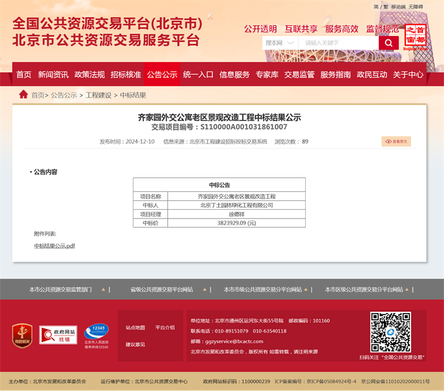The image size is (444, 391).
Task: Open the 关于中心 menu item
Action: tap(408, 74)
